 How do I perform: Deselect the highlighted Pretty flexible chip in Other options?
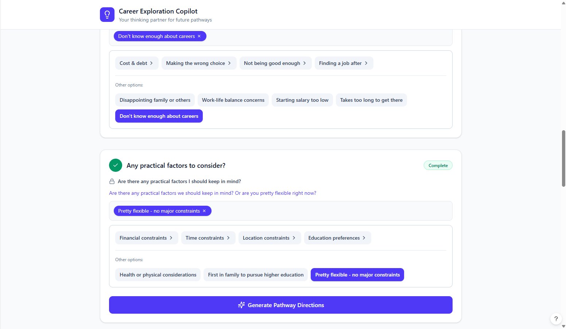pyautogui.click(x=357, y=275)
